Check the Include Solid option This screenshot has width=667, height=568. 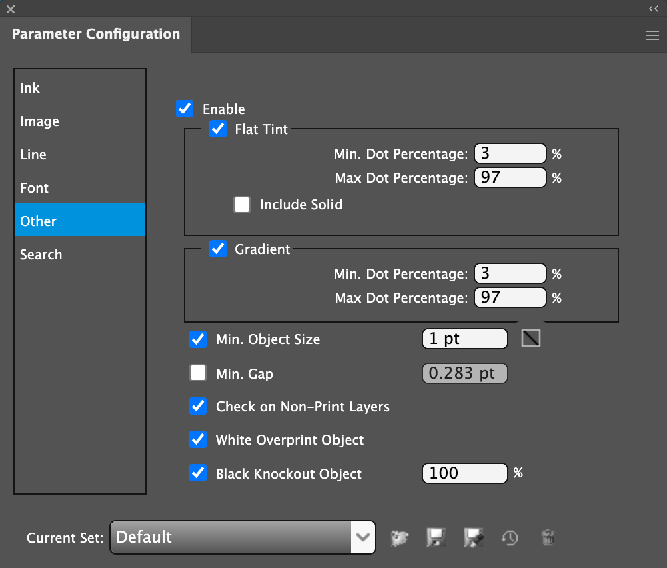pyautogui.click(x=242, y=205)
